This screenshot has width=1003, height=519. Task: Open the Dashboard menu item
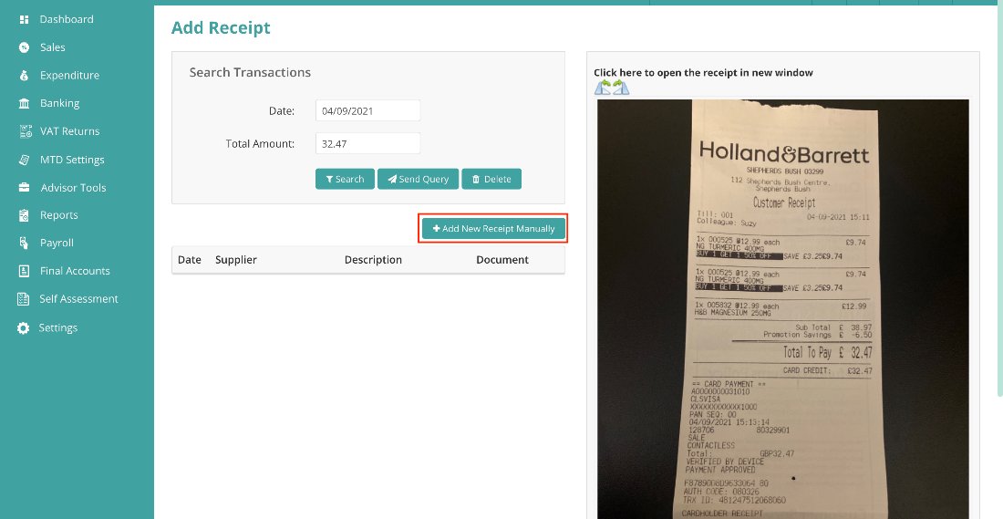click(67, 19)
